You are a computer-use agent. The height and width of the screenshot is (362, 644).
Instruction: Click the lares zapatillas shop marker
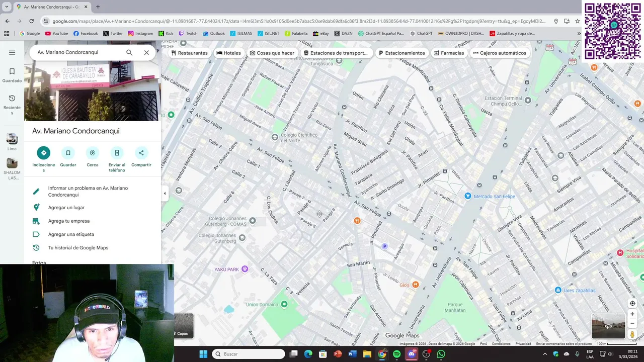558,290
